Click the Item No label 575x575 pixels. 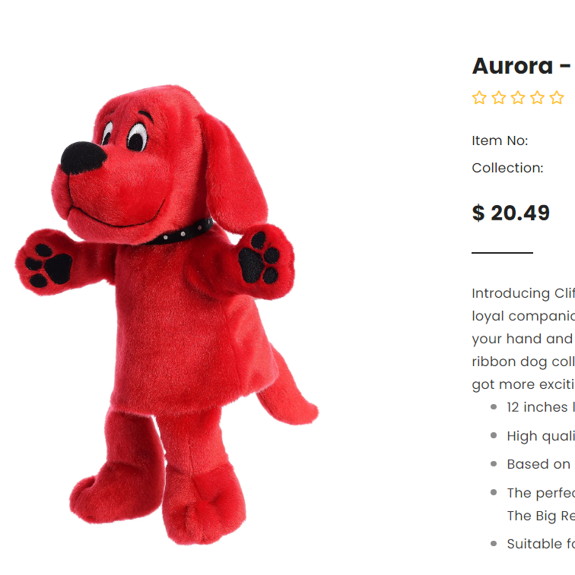(500, 141)
